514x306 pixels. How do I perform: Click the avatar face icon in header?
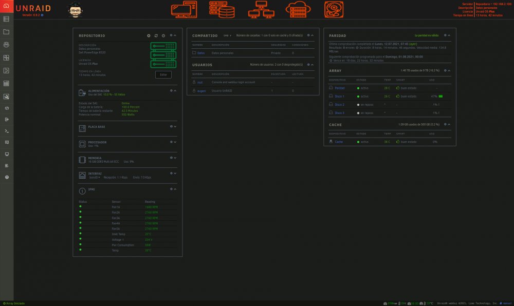(76, 10)
